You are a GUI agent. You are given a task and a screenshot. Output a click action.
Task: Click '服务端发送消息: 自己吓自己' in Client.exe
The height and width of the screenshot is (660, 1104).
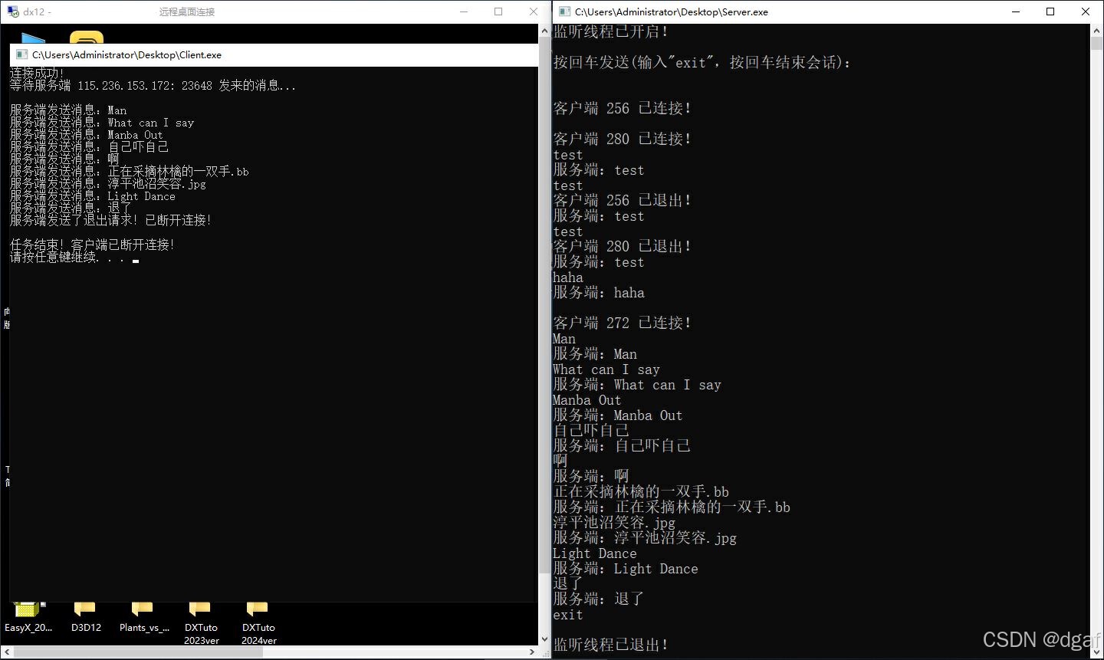pos(89,146)
